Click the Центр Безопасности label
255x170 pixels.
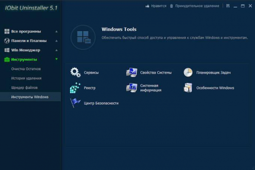pos(101,103)
